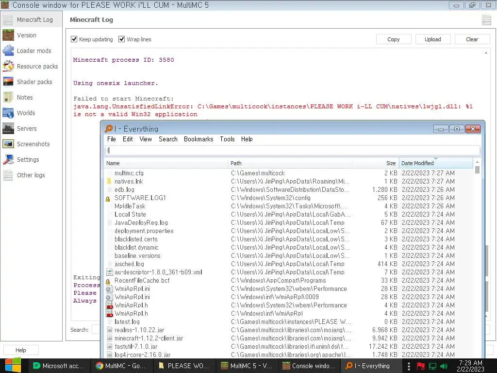Select the baseline.versions result
The image size is (497, 373).
tap(289, 255)
